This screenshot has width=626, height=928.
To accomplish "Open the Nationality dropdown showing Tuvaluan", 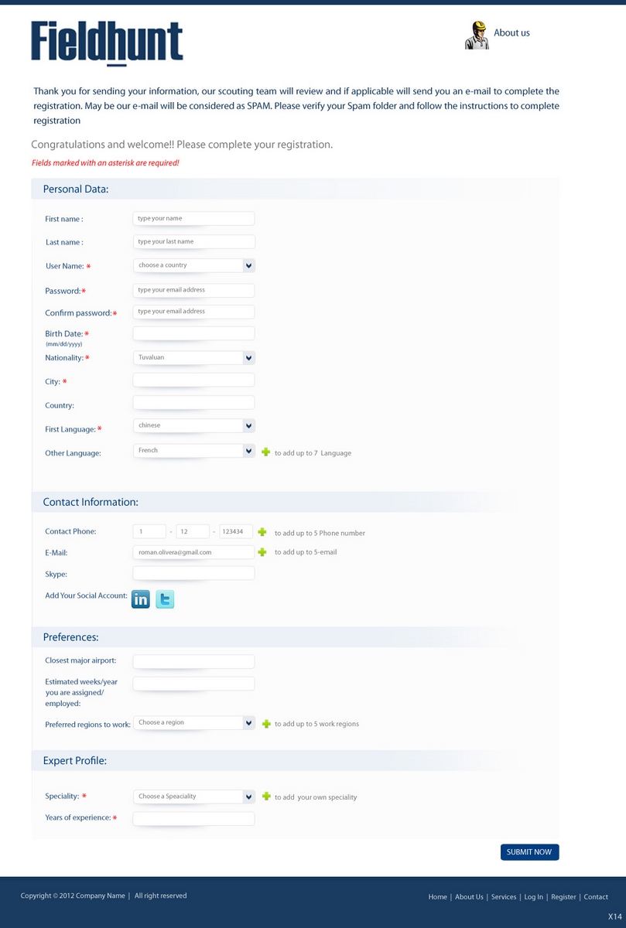I will [194, 358].
